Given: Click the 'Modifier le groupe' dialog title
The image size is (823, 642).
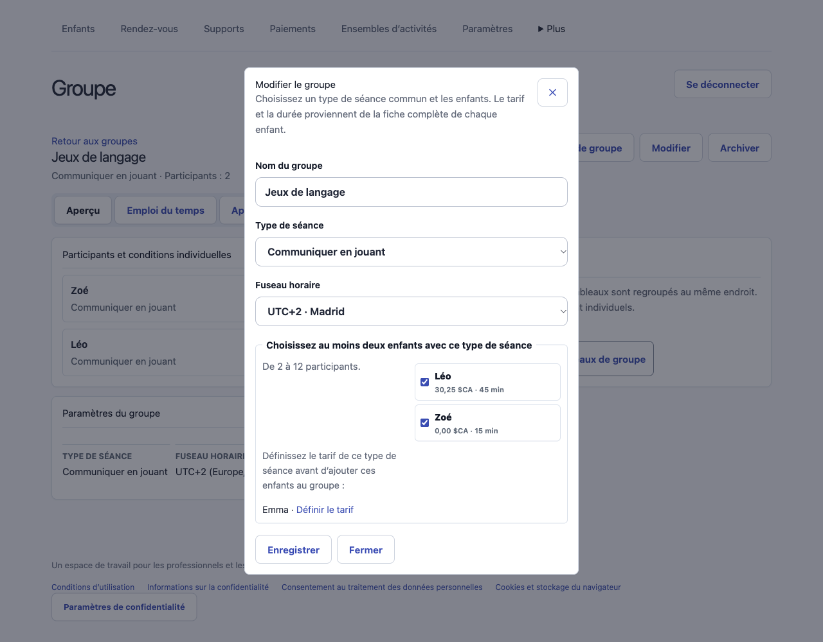Looking at the screenshot, I should coord(295,85).
